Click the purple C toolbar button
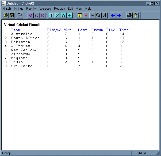 [x=37, y=15]
